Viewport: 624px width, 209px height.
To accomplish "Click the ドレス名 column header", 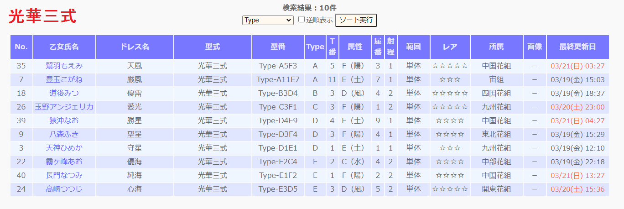I will tap(135, 47).
